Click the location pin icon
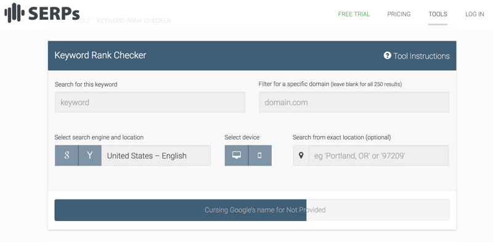 pos(301,155)
